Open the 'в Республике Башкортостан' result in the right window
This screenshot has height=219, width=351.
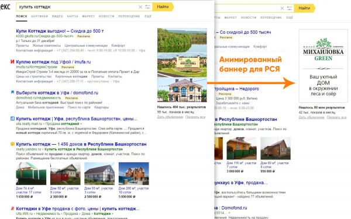pyautogui.click(x=246, y=119)
